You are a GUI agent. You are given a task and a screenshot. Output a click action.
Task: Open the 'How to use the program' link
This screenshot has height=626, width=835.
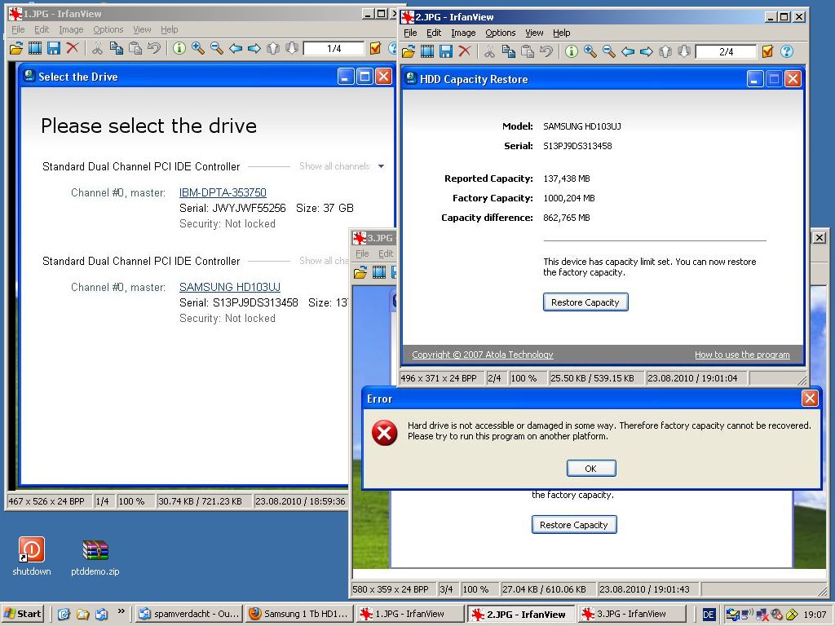[742, 355]
